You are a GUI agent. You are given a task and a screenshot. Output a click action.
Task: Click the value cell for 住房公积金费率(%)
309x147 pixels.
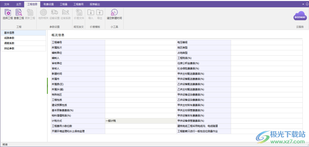pos(267,63)
